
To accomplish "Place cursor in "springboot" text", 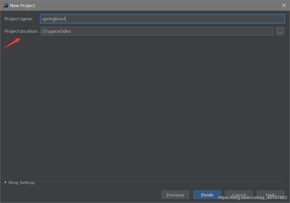I will pyautogui.click(x=54, y=19).
